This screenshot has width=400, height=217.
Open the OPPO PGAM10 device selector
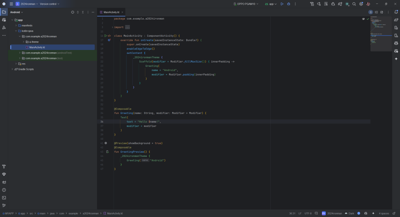click(246, 4)
